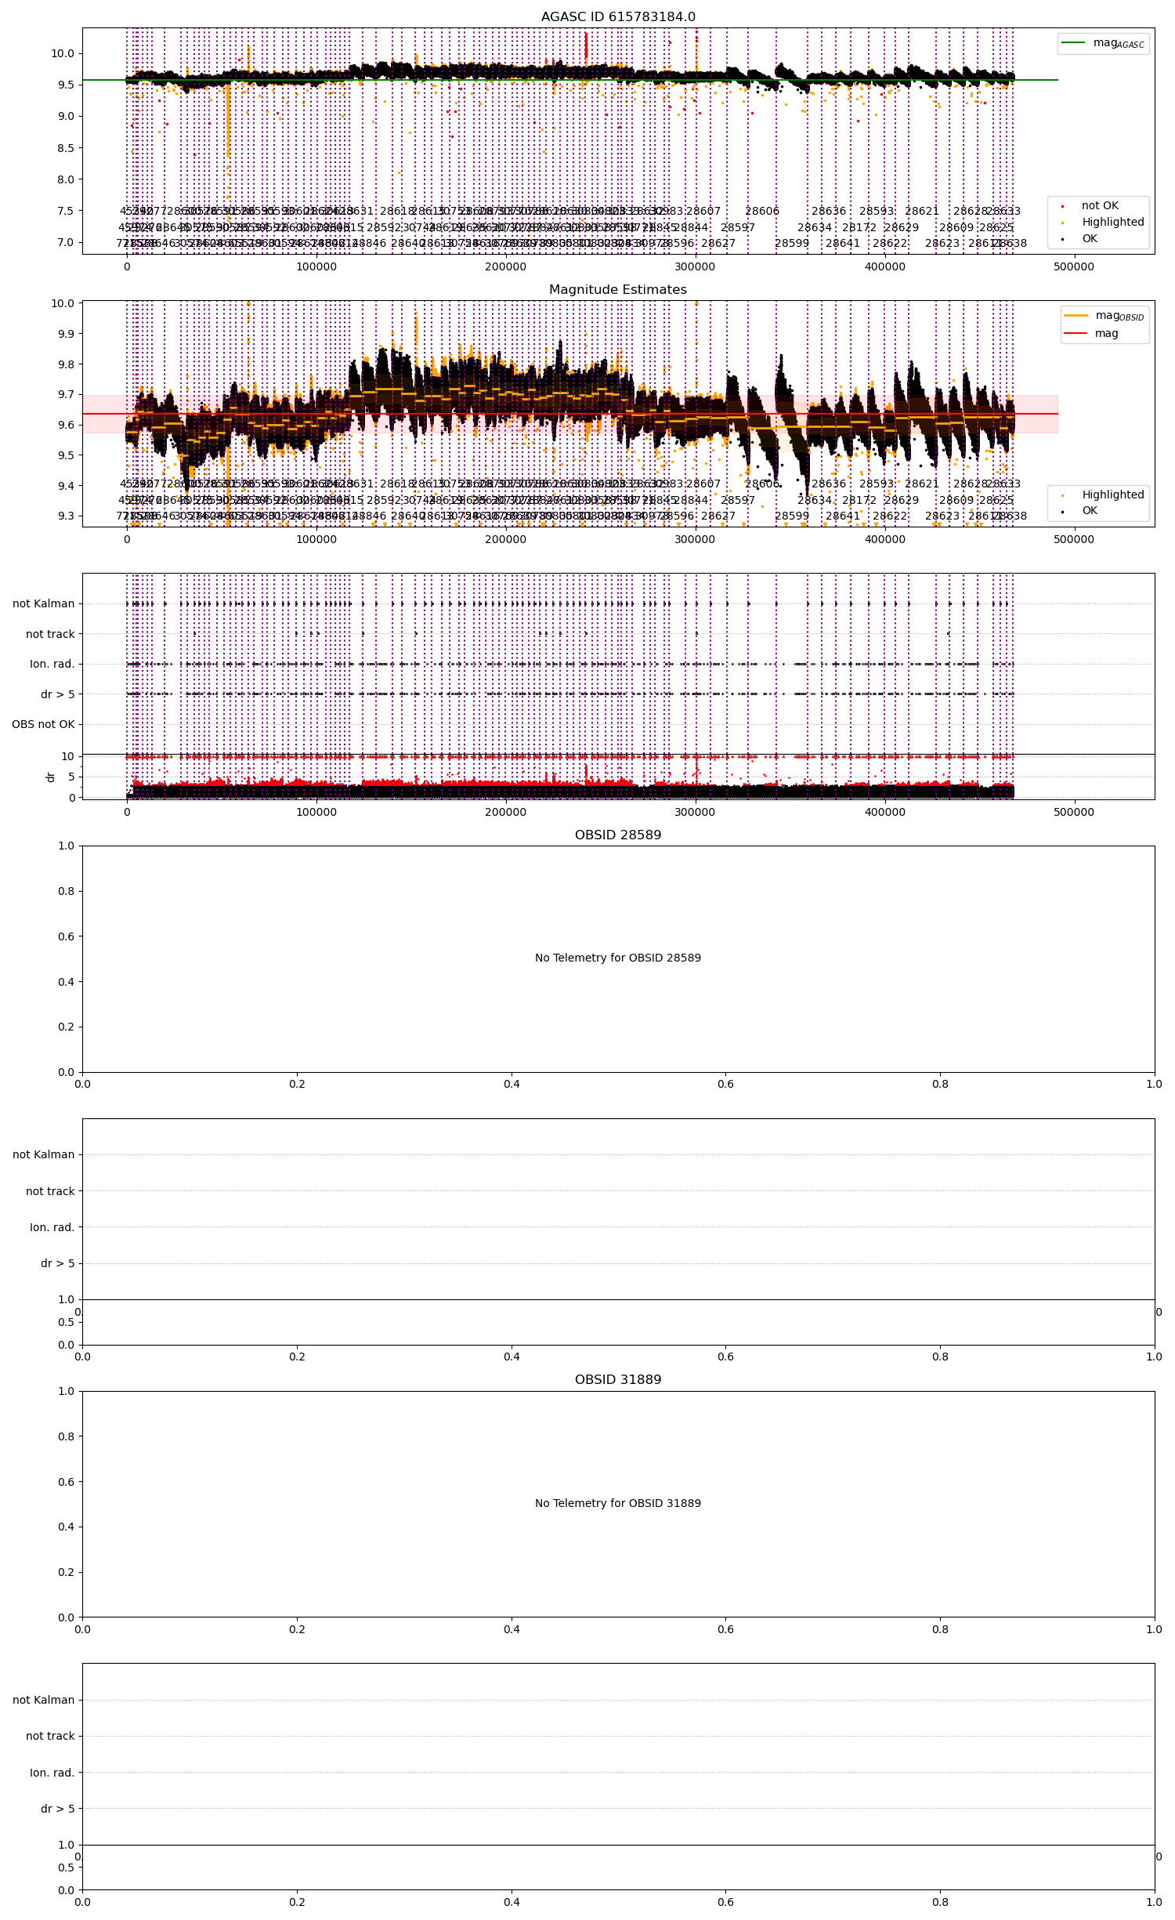Click OBSID label '28599' in Magnitude Estimates plot
This screenshot has width=1175, height=1920.
pyautogui.click(x=792, y=516)
